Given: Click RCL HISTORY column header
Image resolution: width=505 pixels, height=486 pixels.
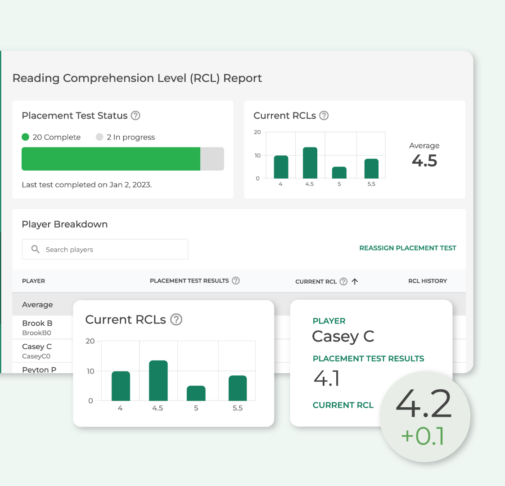Looking at the screenshot, I should pos(428,281).
